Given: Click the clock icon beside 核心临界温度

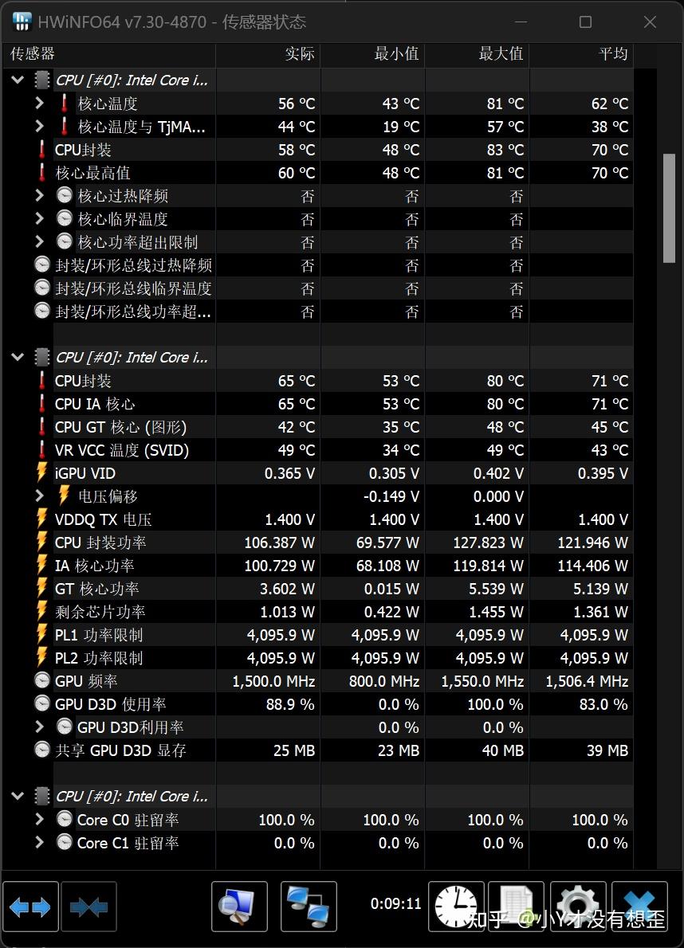Looking at the screenshot, I should [x=64, y=218].
